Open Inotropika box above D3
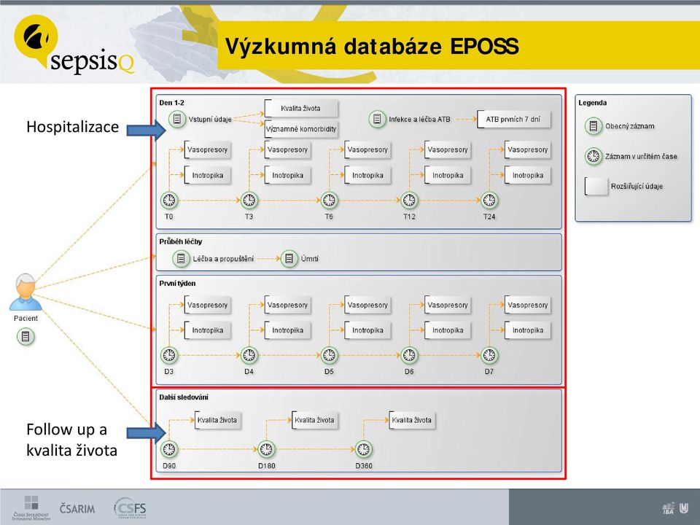 tap(207, 330)
